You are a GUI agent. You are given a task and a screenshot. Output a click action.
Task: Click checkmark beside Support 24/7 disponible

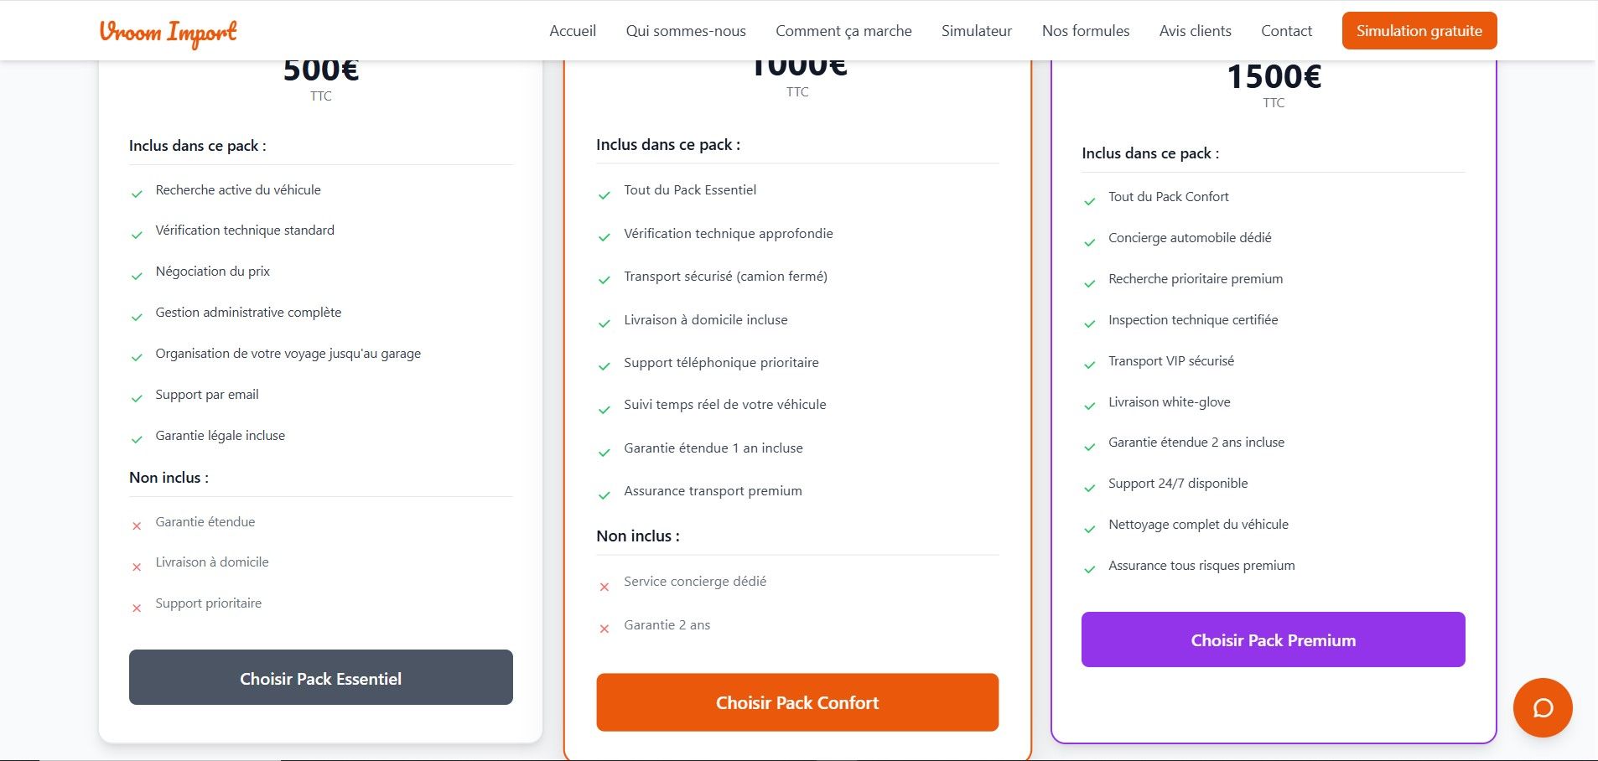click(1090, 488)
